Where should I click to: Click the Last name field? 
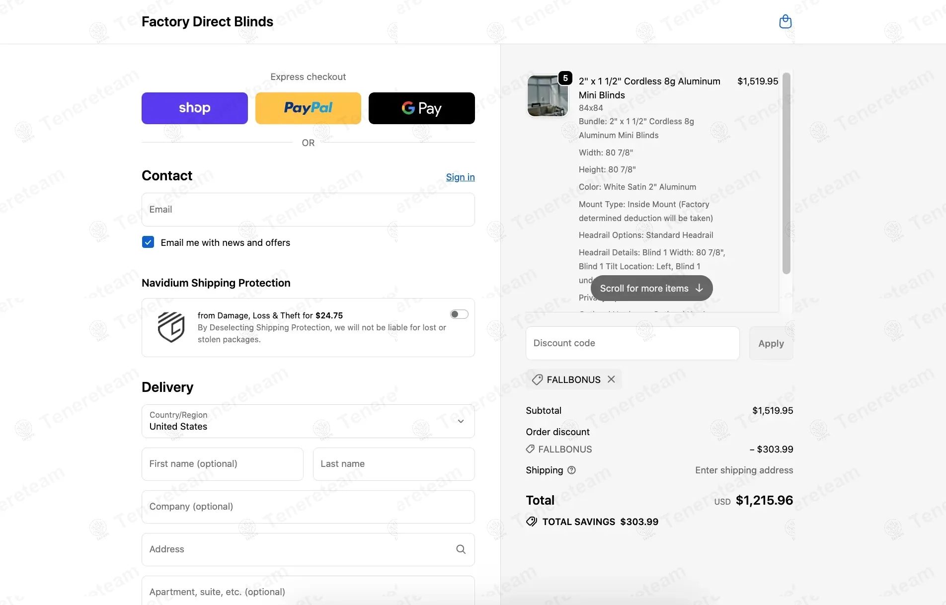tap(394, 464)
